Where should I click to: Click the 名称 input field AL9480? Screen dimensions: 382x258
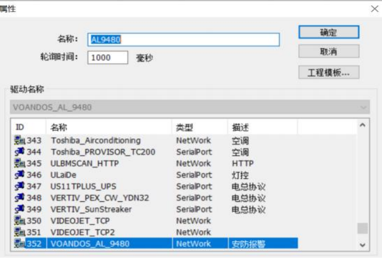click(184, 39)
